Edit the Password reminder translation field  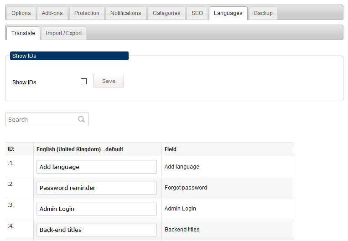[x=97, y=188]
